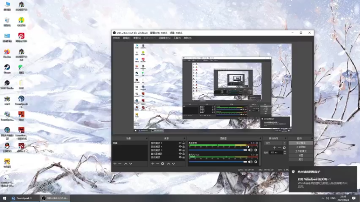Click the streaming button in Controls
Image resolution: width=360 pixels, height=202 pixels.
(301, 143)
